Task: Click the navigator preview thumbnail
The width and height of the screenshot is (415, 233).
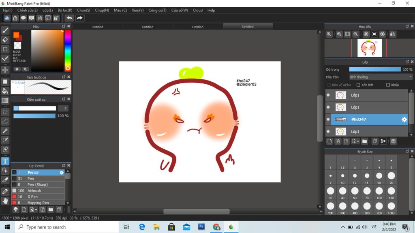Action: [x=370, y=48]
